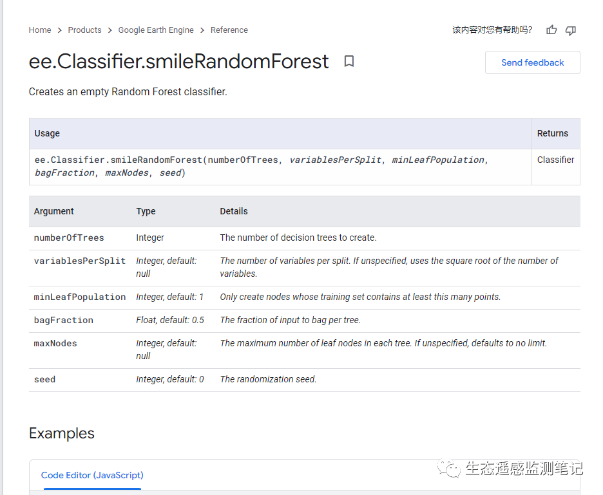Image resolution: width=603 pixels, height=495 pixels.
Task: Navigate to the Reference breadcrumb
Action: [229, 30]
